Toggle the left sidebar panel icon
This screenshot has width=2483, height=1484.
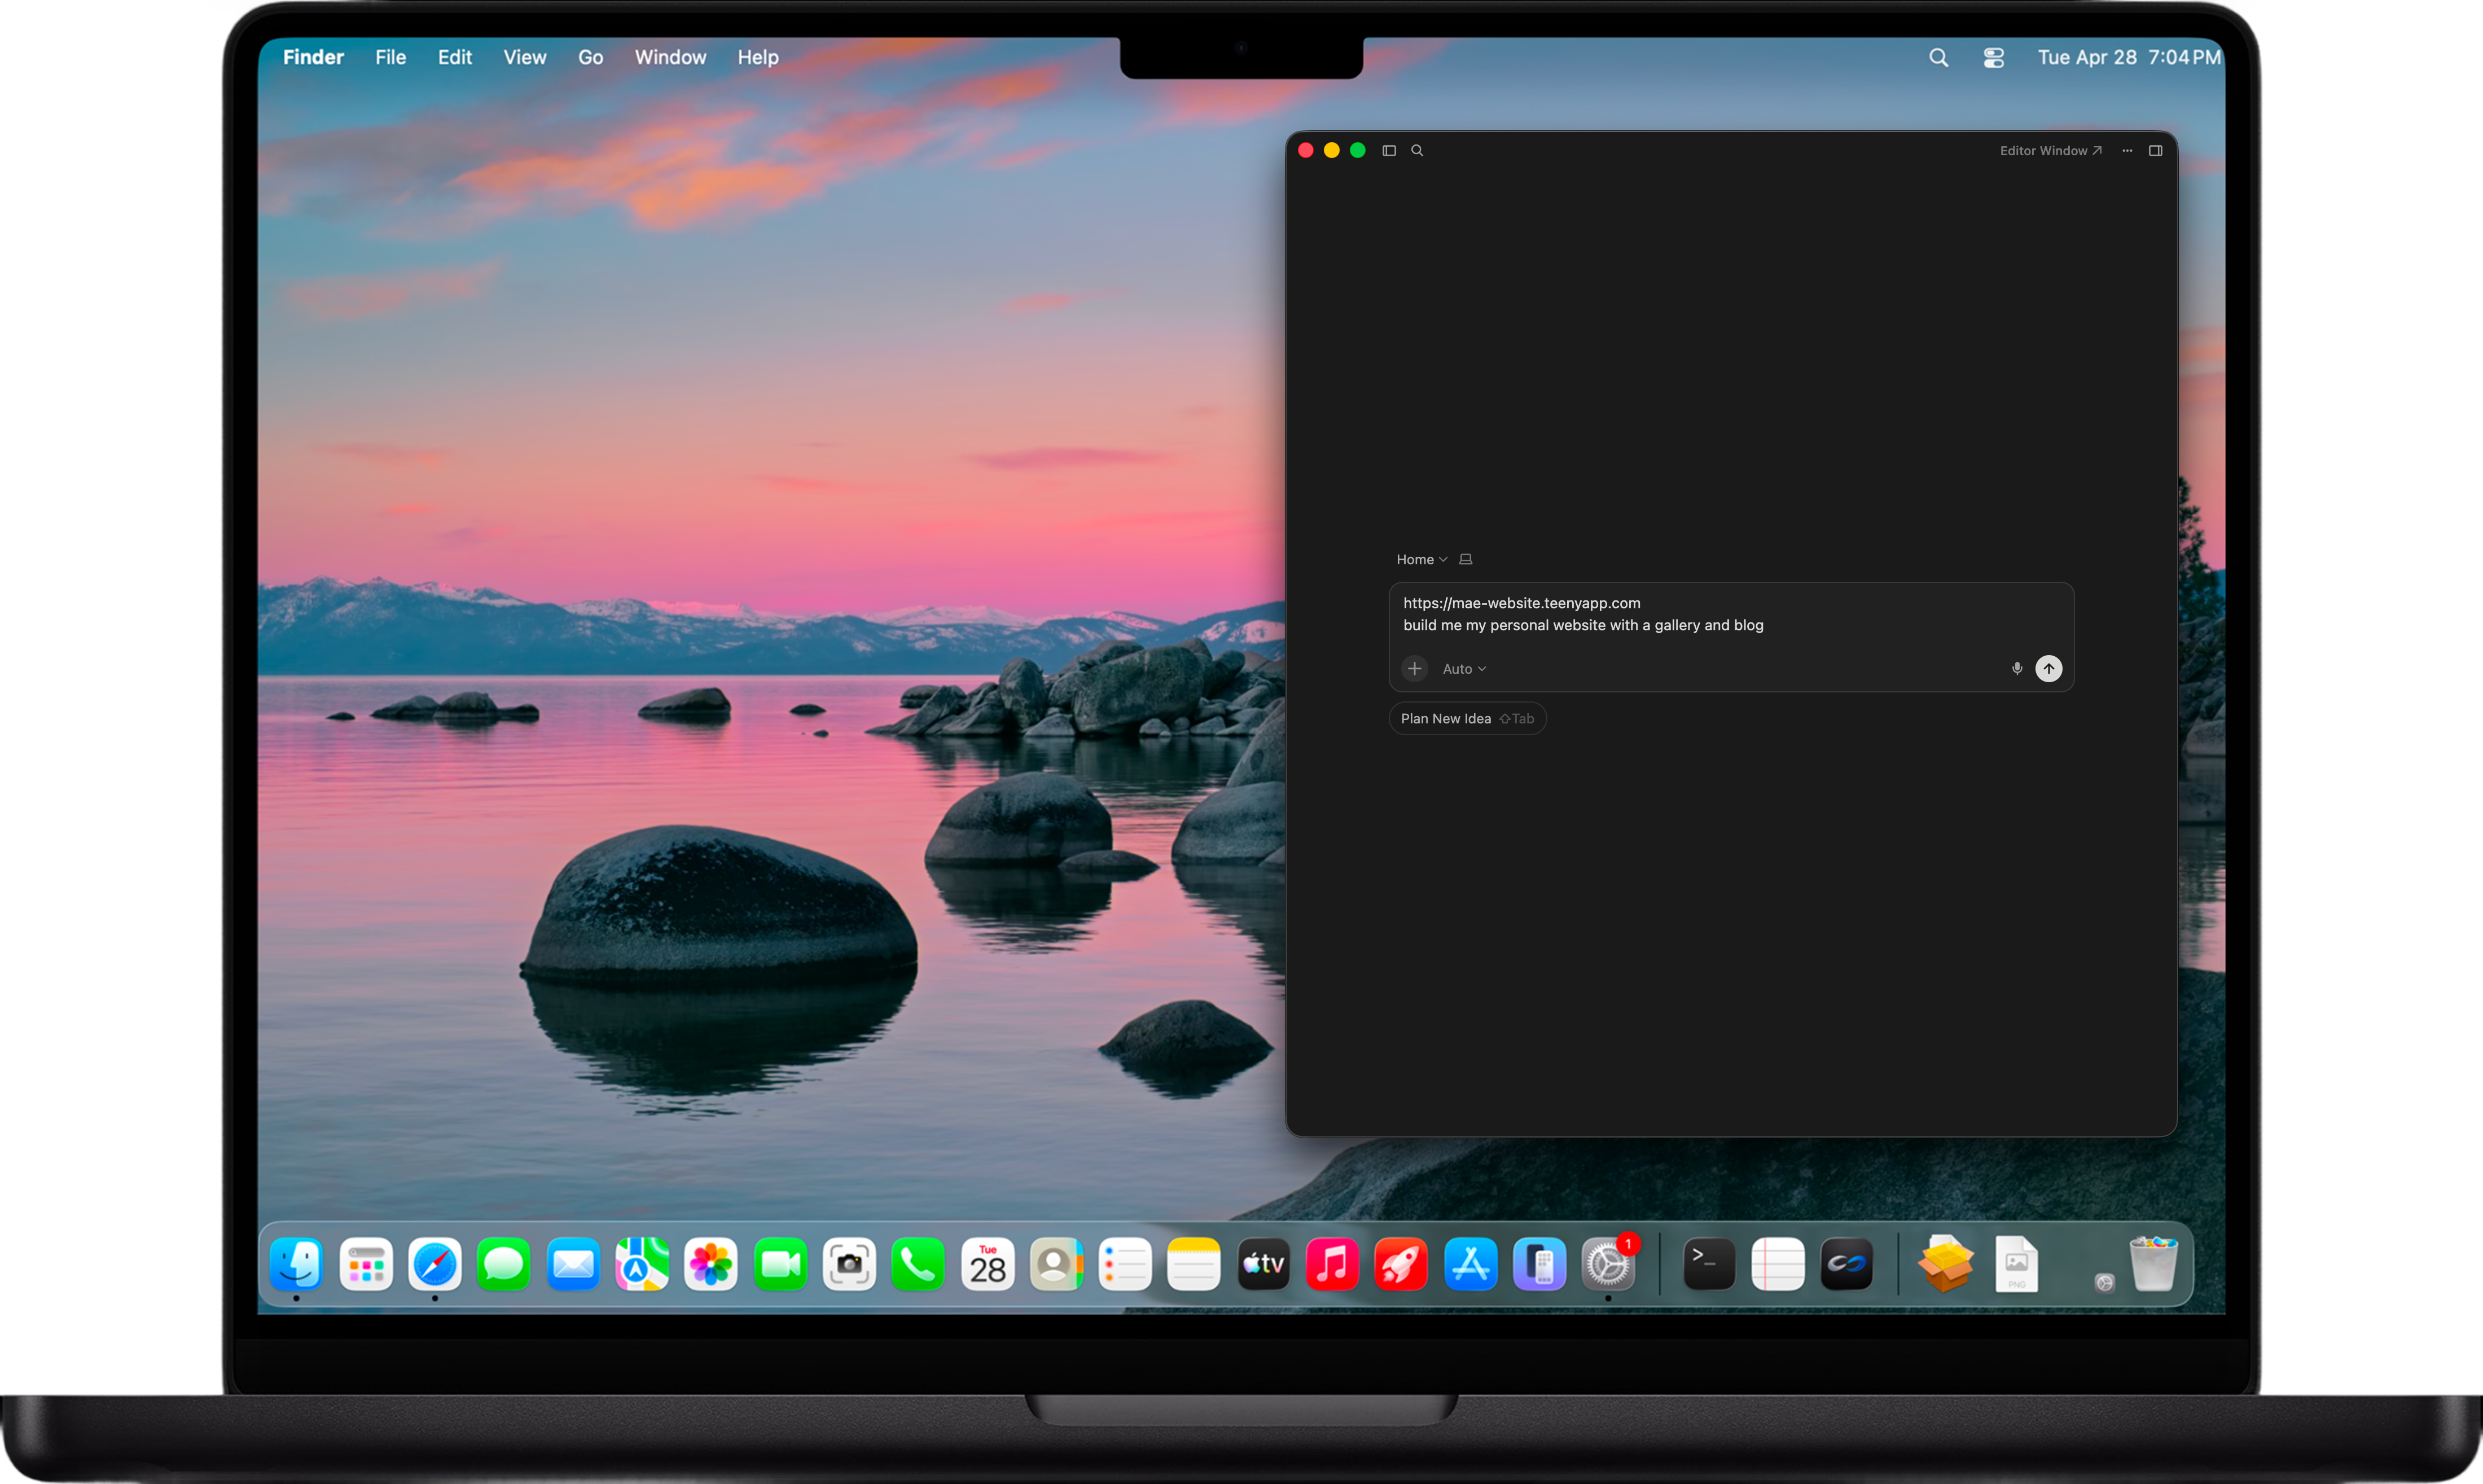[1389, 151]
